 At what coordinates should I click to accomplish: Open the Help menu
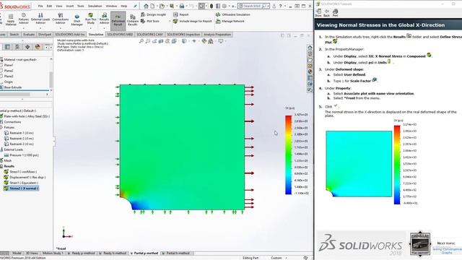(x=124, y=6)
